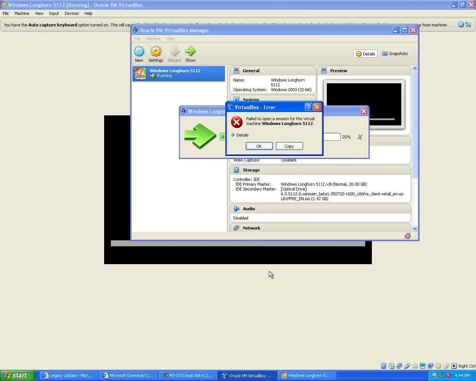
Task: Click the mouse integration status icon
Action: [446, 366]
